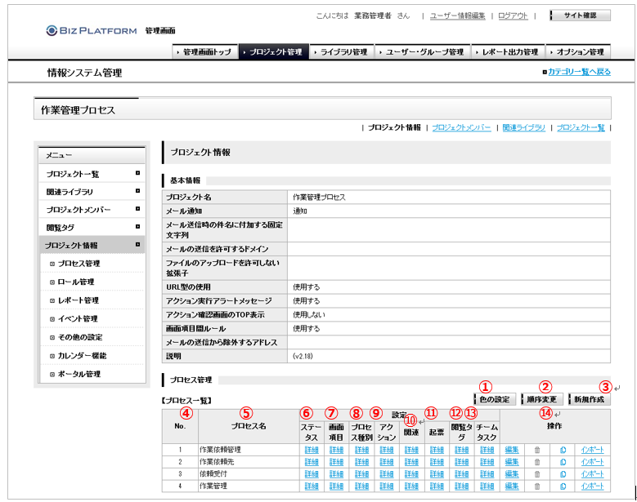Open プロセス種別 詳細 for 作業依頼先
Screen dimensions: 637x502
click(x=361, y=462)
